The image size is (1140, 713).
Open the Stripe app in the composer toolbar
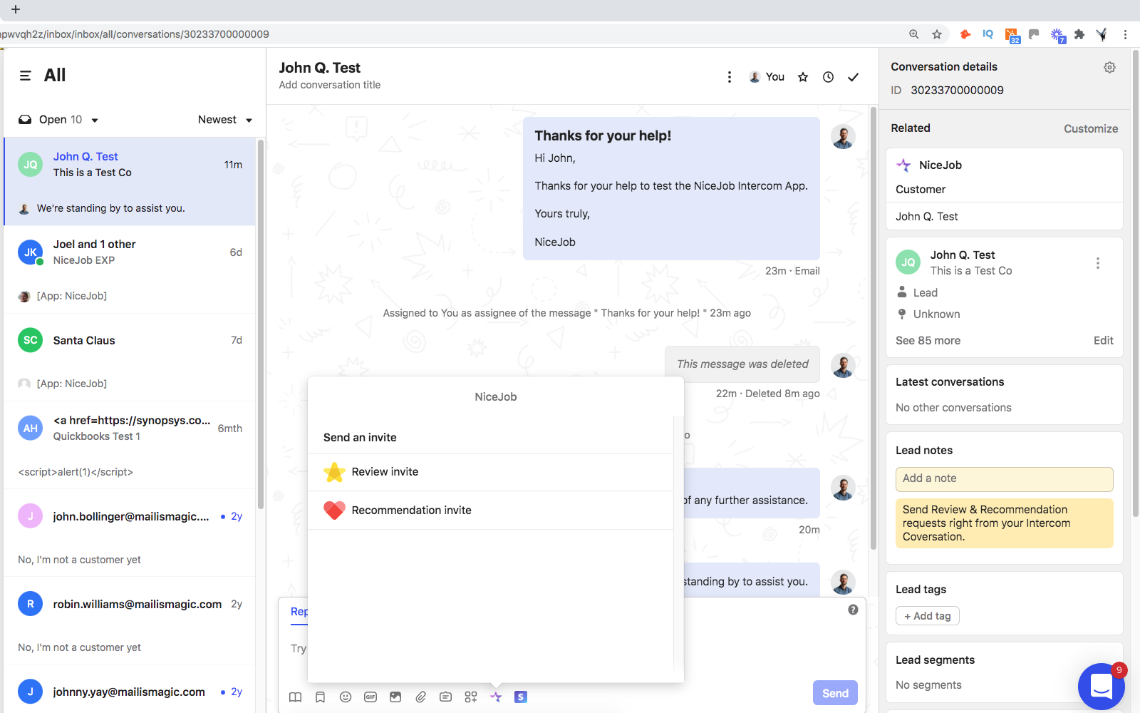520,697
